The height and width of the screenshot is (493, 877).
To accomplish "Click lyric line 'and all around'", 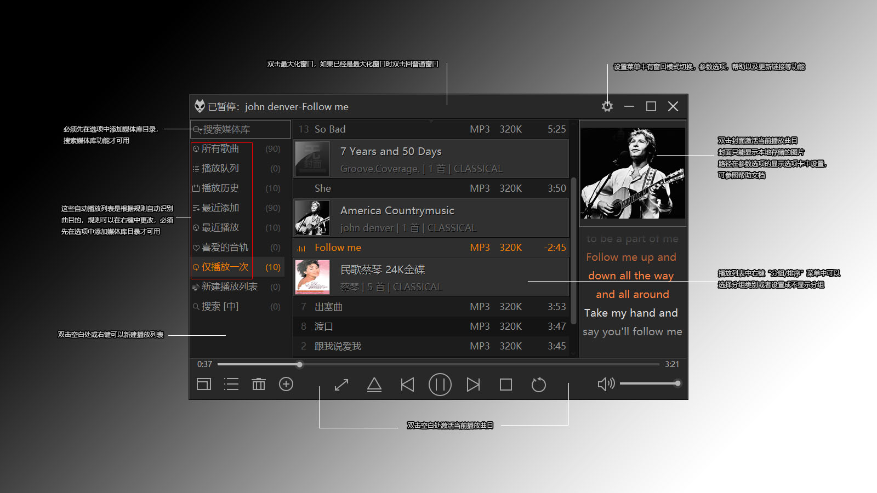I will tap(633, 295).
